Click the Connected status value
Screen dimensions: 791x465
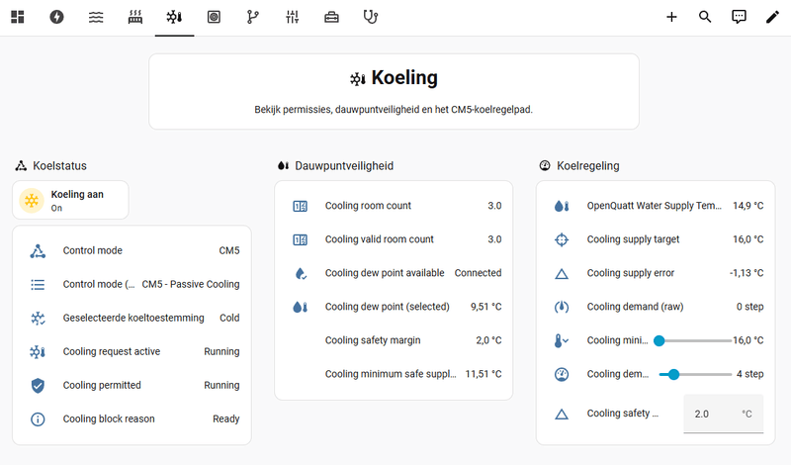coord(478,273)
